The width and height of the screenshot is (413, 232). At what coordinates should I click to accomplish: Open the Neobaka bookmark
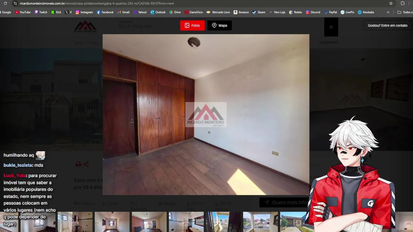(x=366, y=12)
